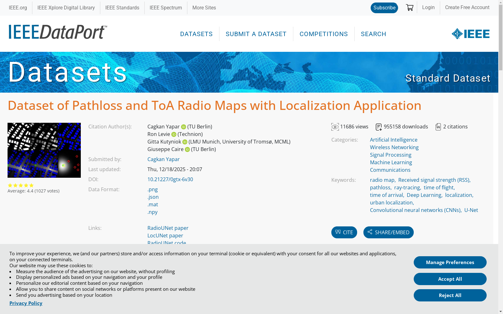Click Manage Preferences for cookies

450,263
